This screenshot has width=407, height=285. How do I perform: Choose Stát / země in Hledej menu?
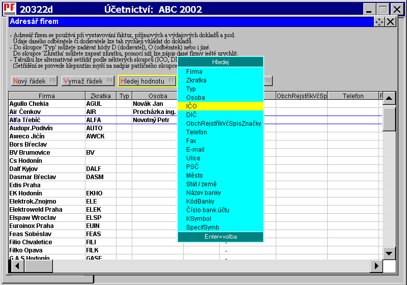(x=220, y=184)
